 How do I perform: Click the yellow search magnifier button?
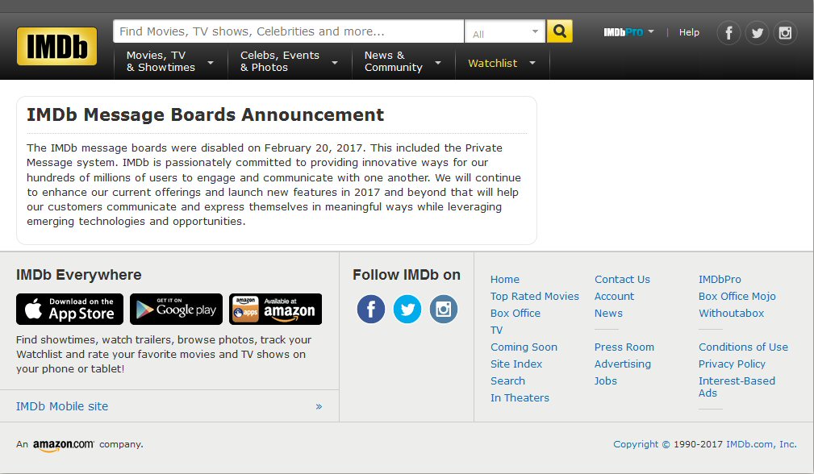click(559, 31)
